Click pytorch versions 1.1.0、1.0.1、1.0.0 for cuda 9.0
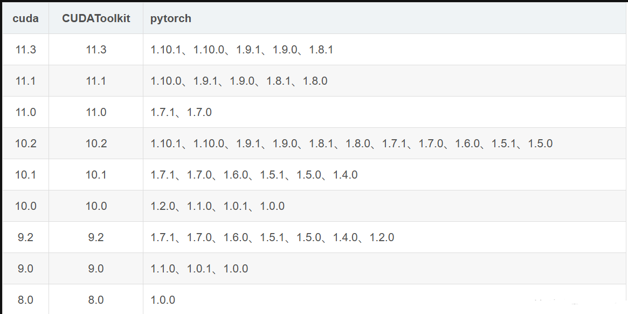The width and height of the screenshot is (628, 314). pyautogui.click(x=199, y=269)
